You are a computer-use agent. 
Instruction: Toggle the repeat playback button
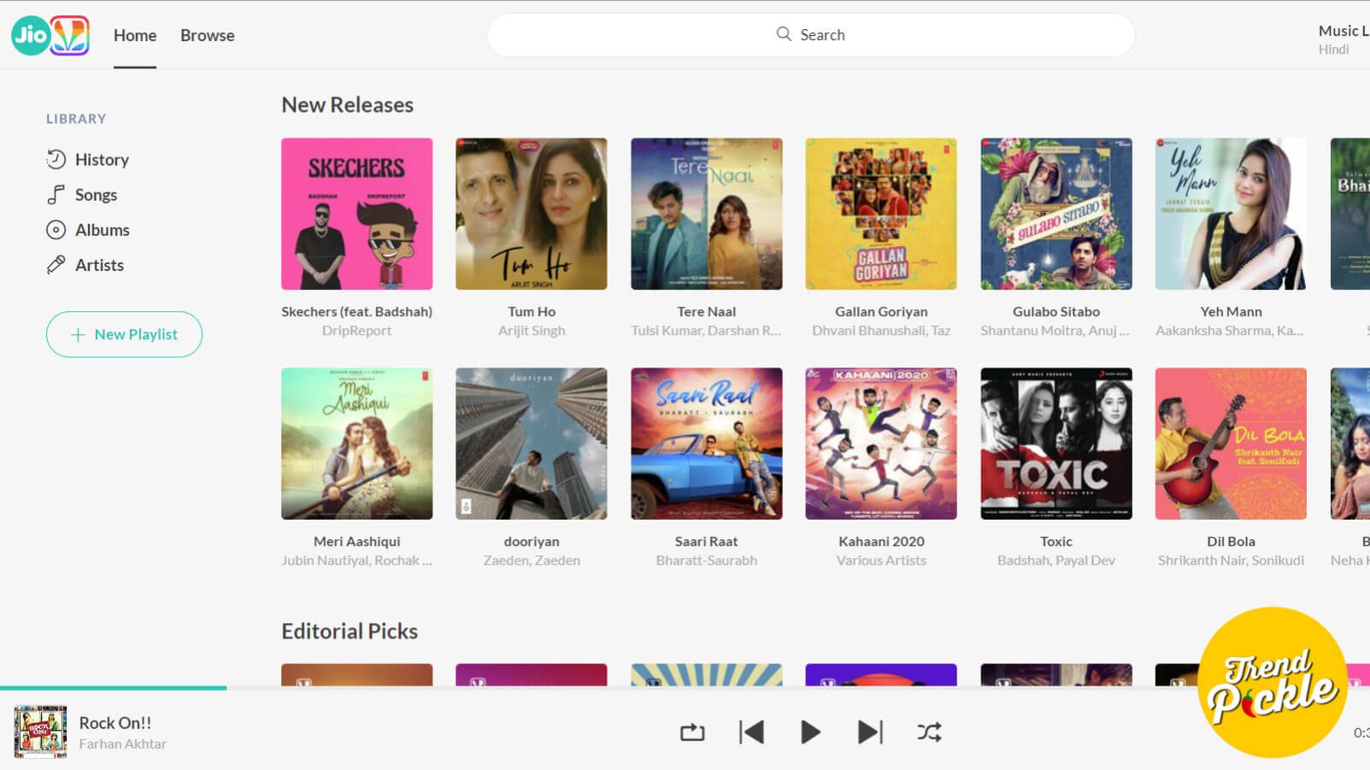692,732
